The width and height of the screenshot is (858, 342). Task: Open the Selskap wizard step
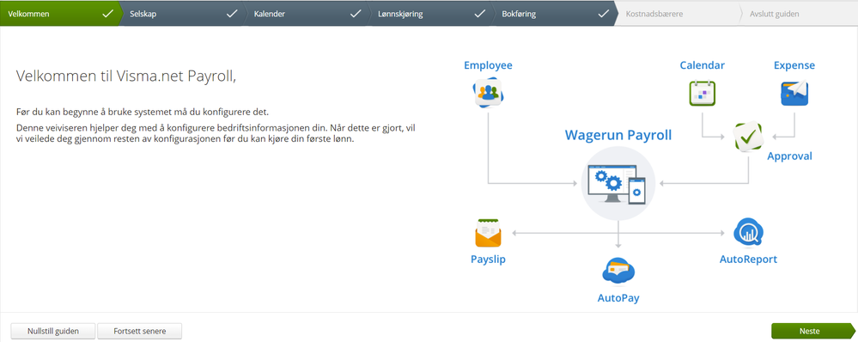coord(182,13)
